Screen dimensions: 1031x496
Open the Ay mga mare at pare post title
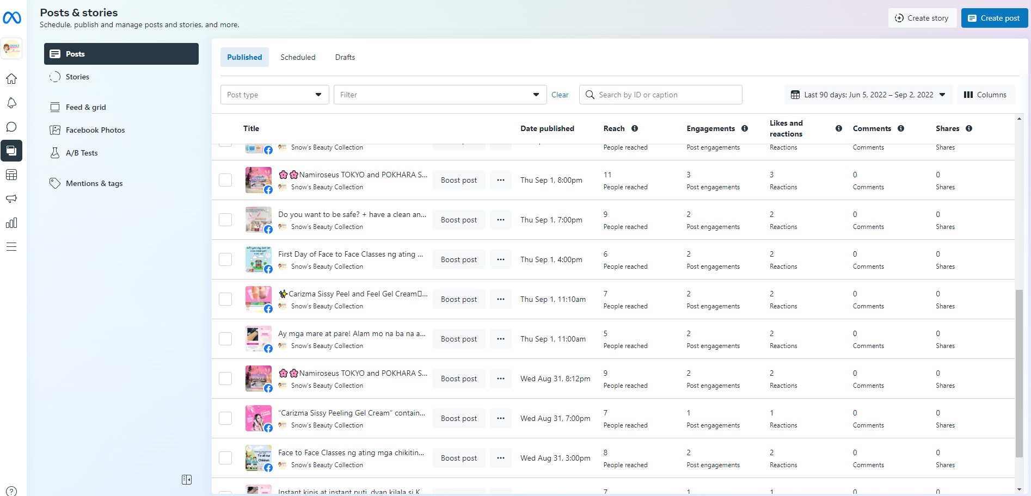coord(352,333)
